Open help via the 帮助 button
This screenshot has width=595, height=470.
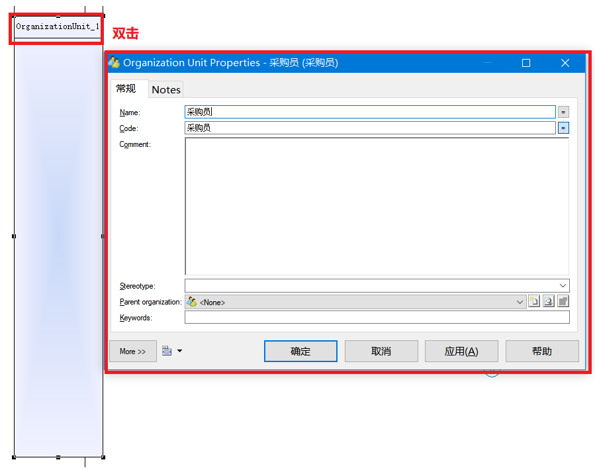click(x=542, y=351)
